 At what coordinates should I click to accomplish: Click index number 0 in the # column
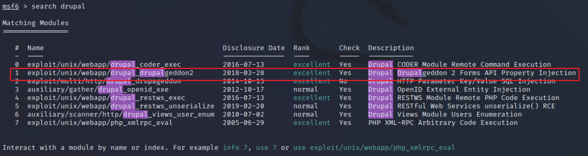[x=17, y=64]
